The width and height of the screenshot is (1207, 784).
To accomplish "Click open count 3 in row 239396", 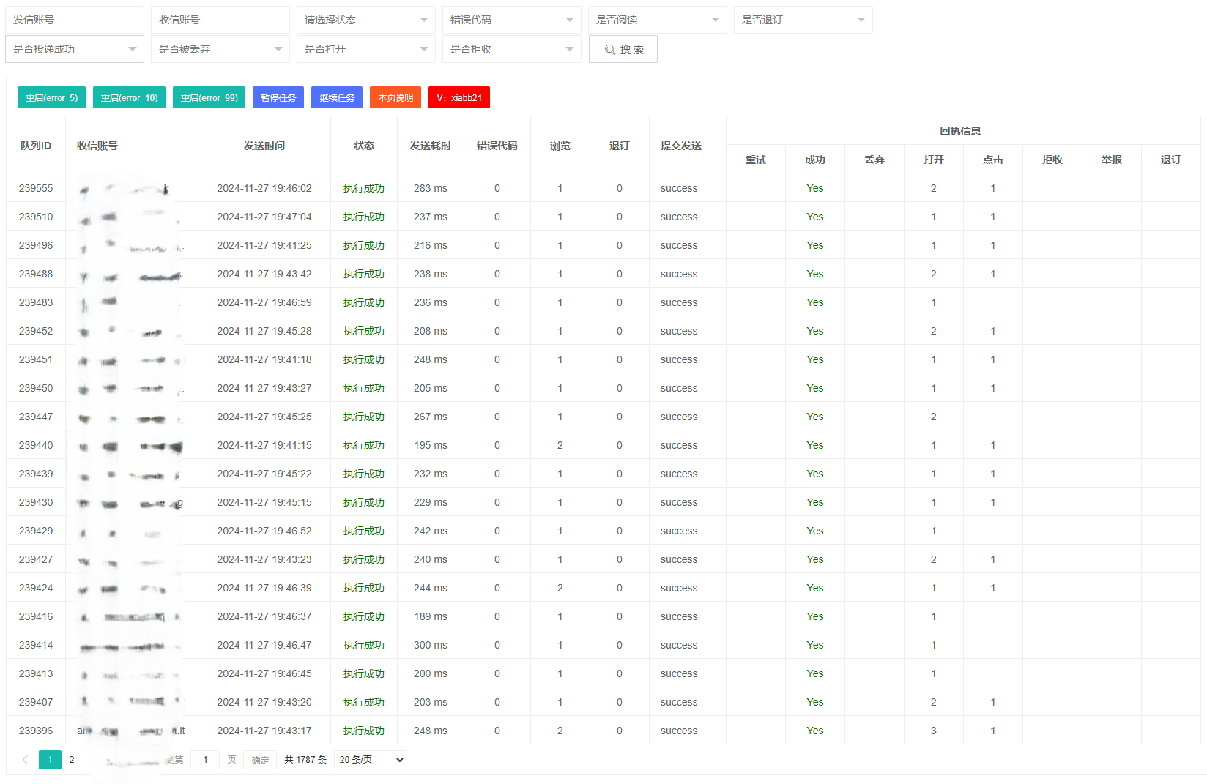I will [934, 731].
